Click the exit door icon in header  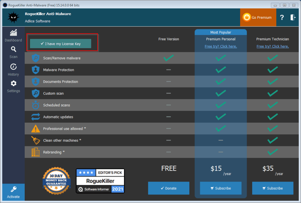(x=293, y=18)
